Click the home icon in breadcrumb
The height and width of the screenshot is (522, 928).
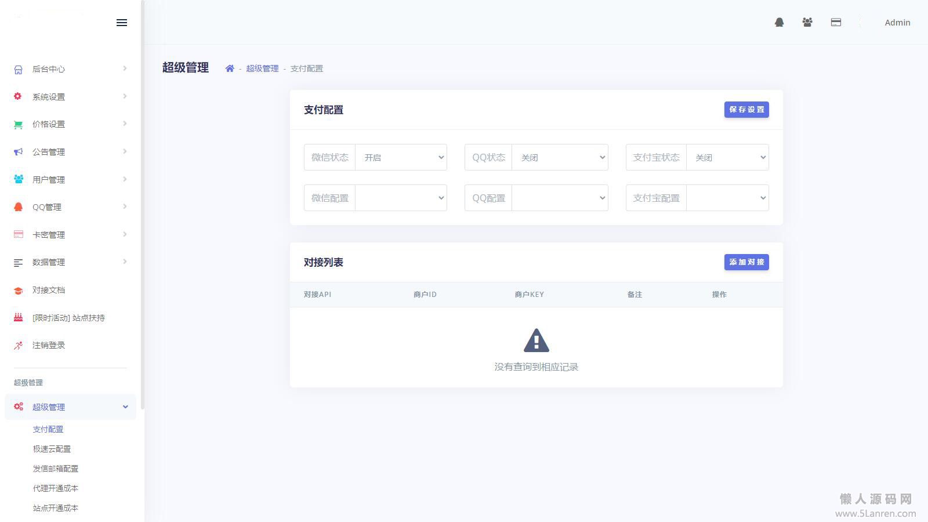[x=230, y=68]
